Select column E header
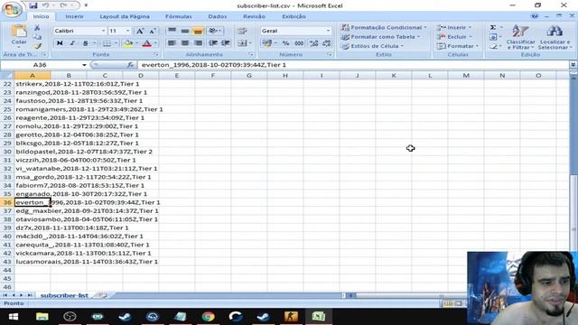The width and height of the screenshot is (578, 325). tap(177, 76)
